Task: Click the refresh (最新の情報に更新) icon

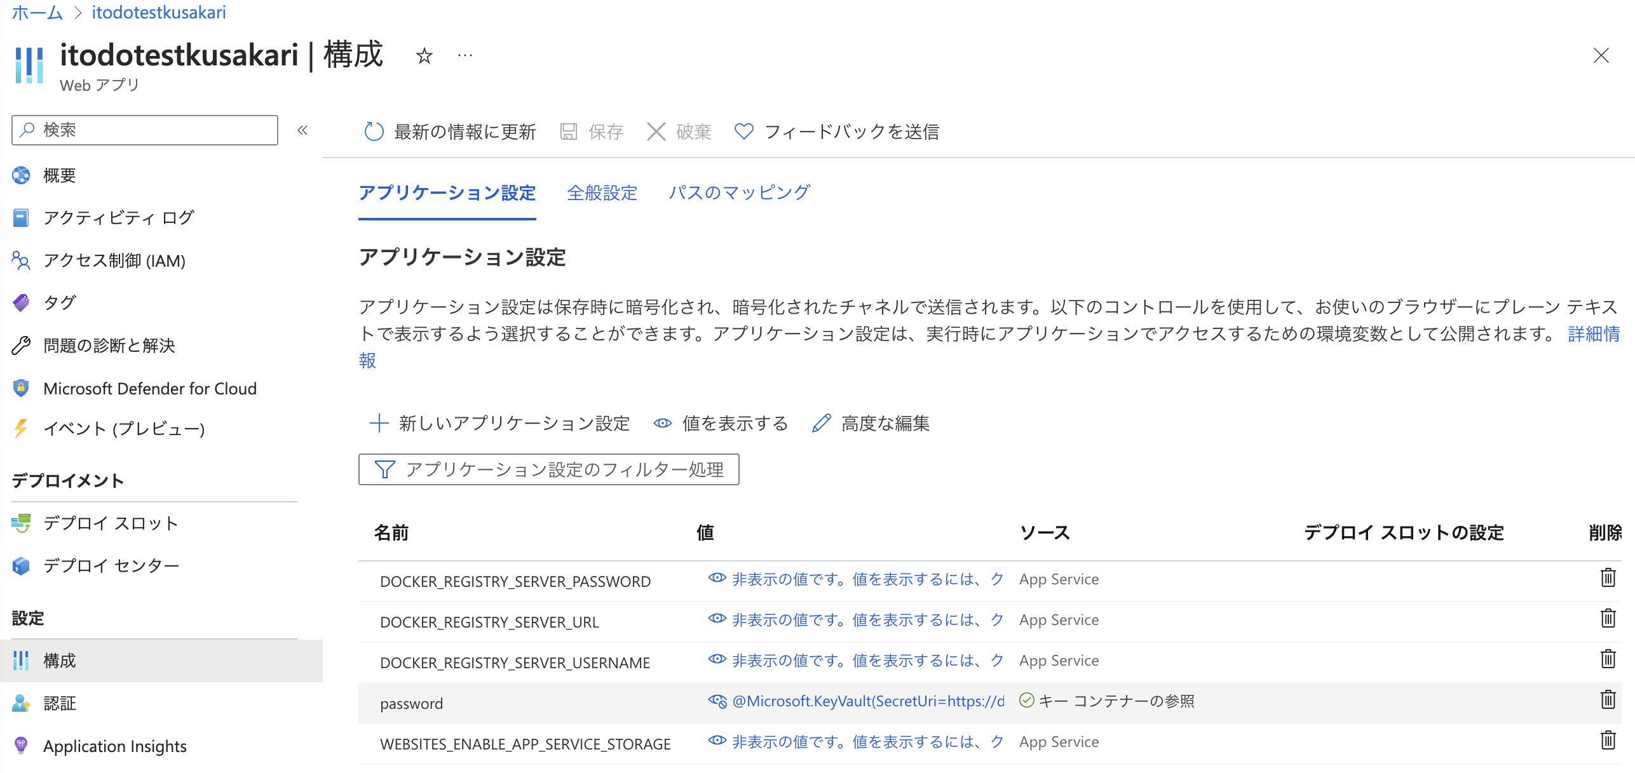Action: (374, 131)
